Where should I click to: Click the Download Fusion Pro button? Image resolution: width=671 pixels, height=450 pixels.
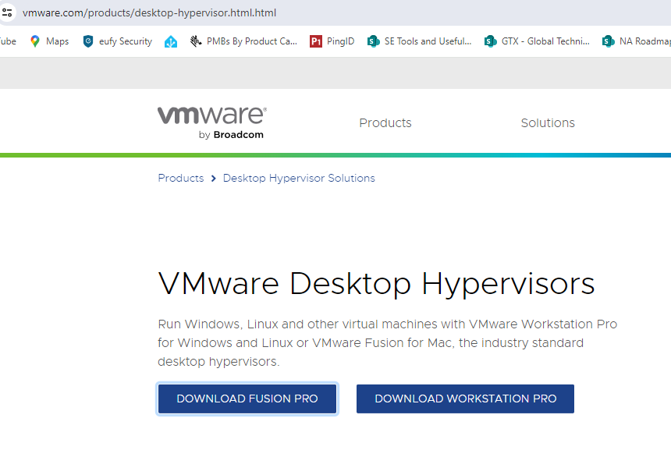point(247,399)
